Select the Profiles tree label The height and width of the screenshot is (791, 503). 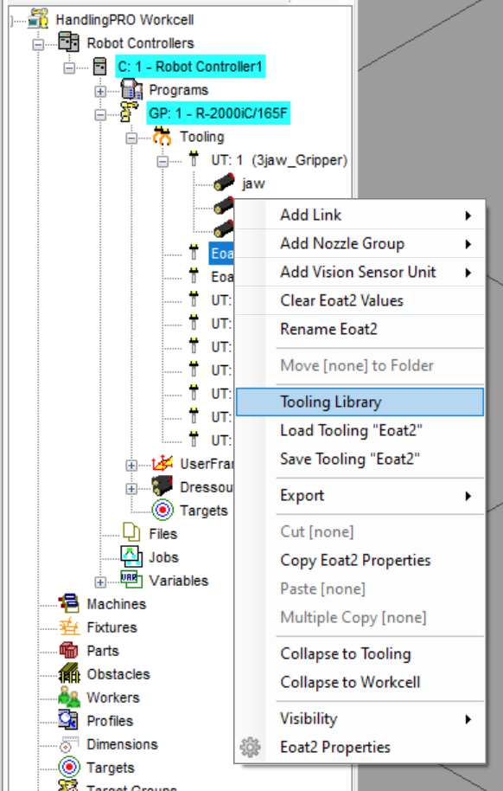(x=110, y=721)
